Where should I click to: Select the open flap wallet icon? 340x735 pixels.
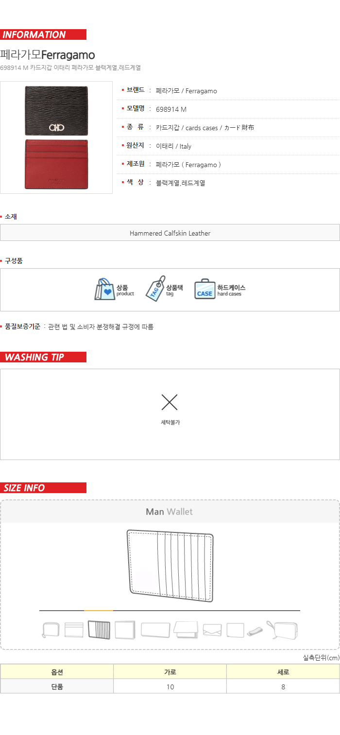[x=186, y=630]
